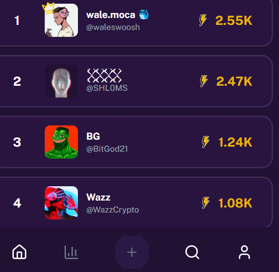Open the leaderboard bar chart icon
This screenshot has width=279, height=272.
[71, 252]
